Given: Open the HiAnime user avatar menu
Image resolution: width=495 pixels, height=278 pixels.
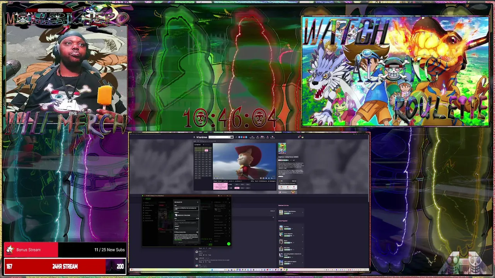Looking at the screenshot, I should coord(302,137).
